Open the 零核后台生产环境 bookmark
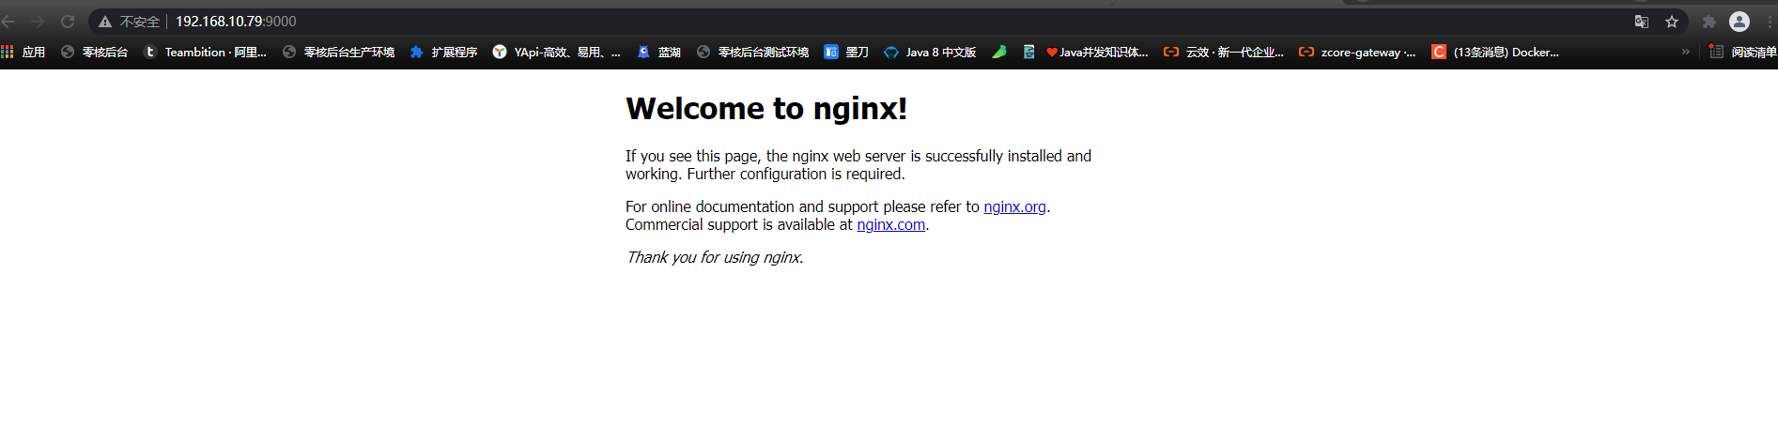 coord(338,52)
